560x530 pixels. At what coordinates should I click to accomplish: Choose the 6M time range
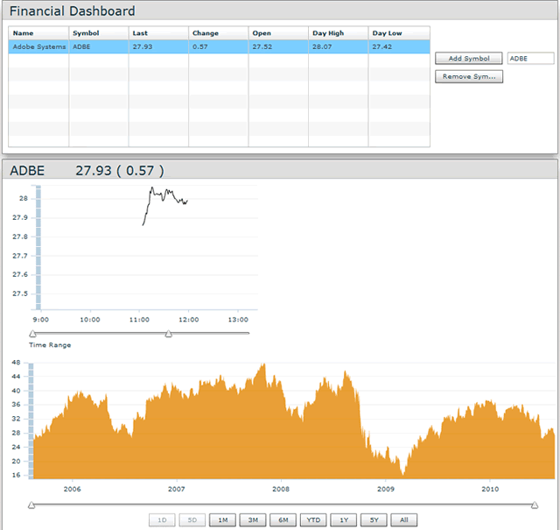pyautogui.click(x=283, y=520)
